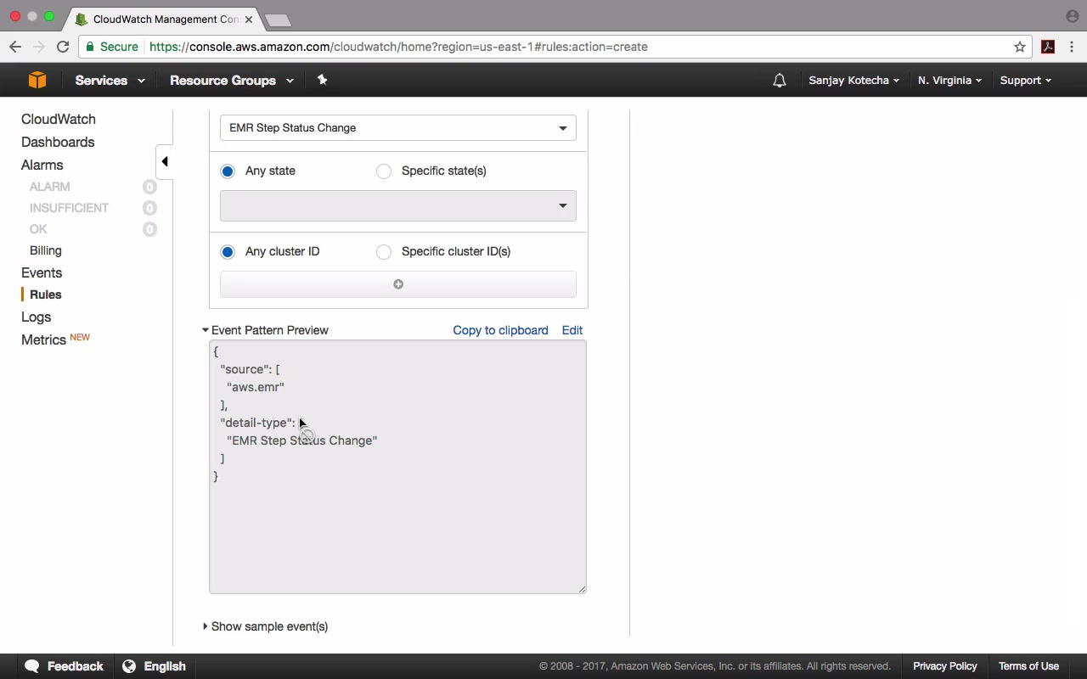1087x679 pixels.
Task: Open Dashboards in the sidebar
Action: (x=58, y=143)
